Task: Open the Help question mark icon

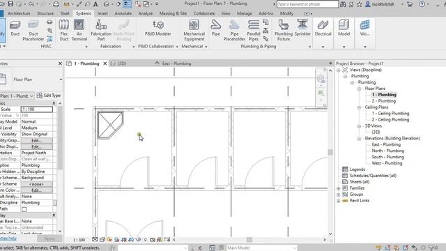Action: coord(422,4)
